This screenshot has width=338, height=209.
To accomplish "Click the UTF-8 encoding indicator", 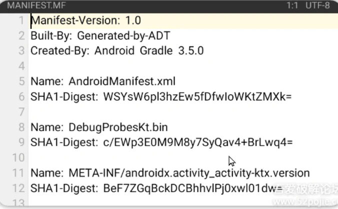I will [x=317, y=5].
